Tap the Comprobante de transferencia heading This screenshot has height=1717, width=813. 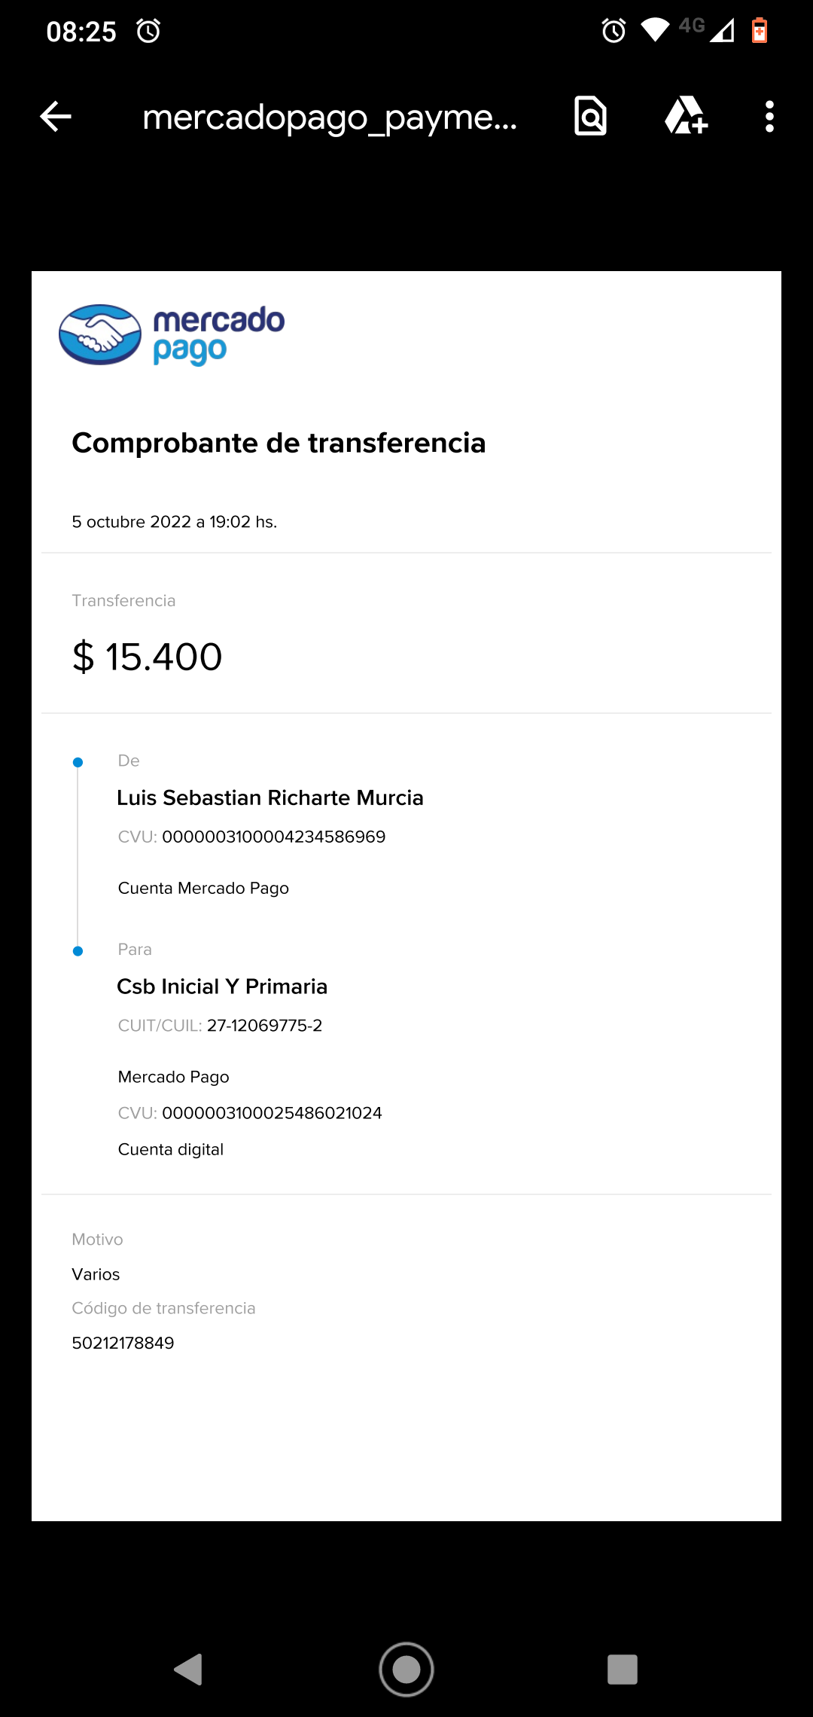tap(279, 443)
